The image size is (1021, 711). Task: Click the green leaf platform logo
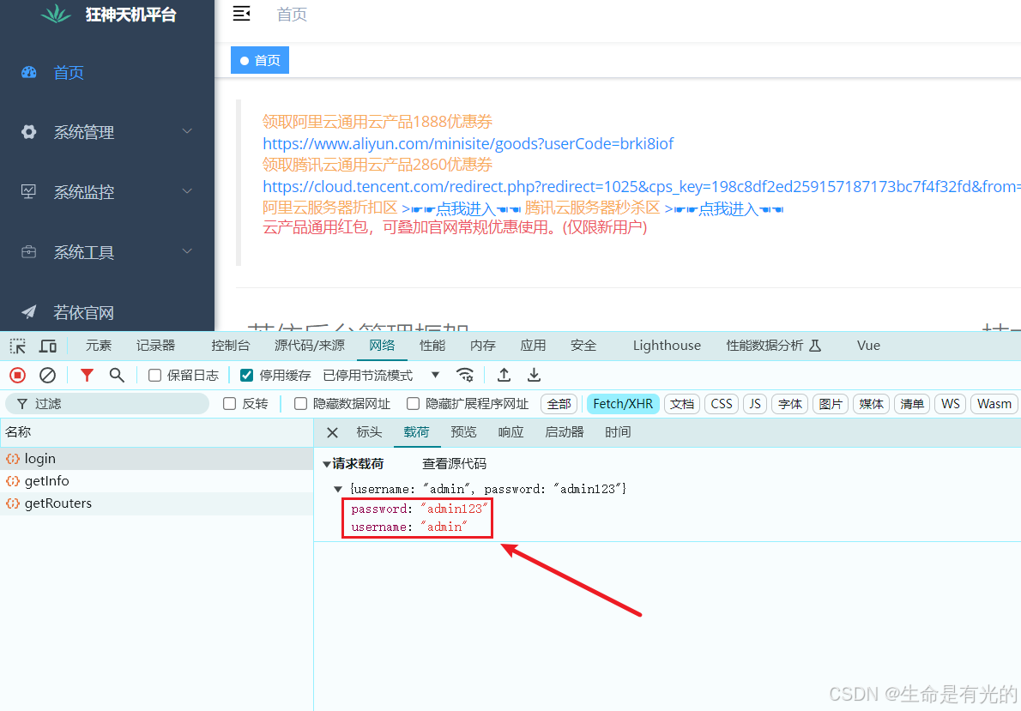pyautogui.click(x=56, y=14)
